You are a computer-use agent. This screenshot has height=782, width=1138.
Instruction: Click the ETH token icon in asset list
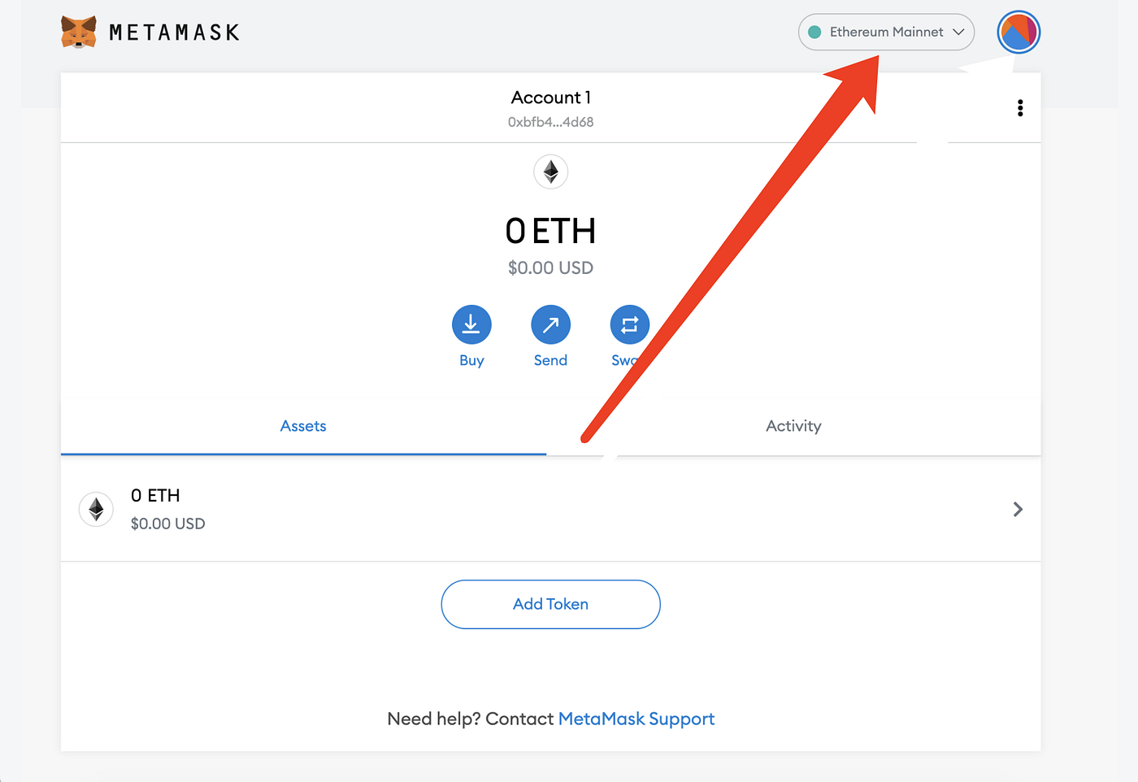point(96,510)
